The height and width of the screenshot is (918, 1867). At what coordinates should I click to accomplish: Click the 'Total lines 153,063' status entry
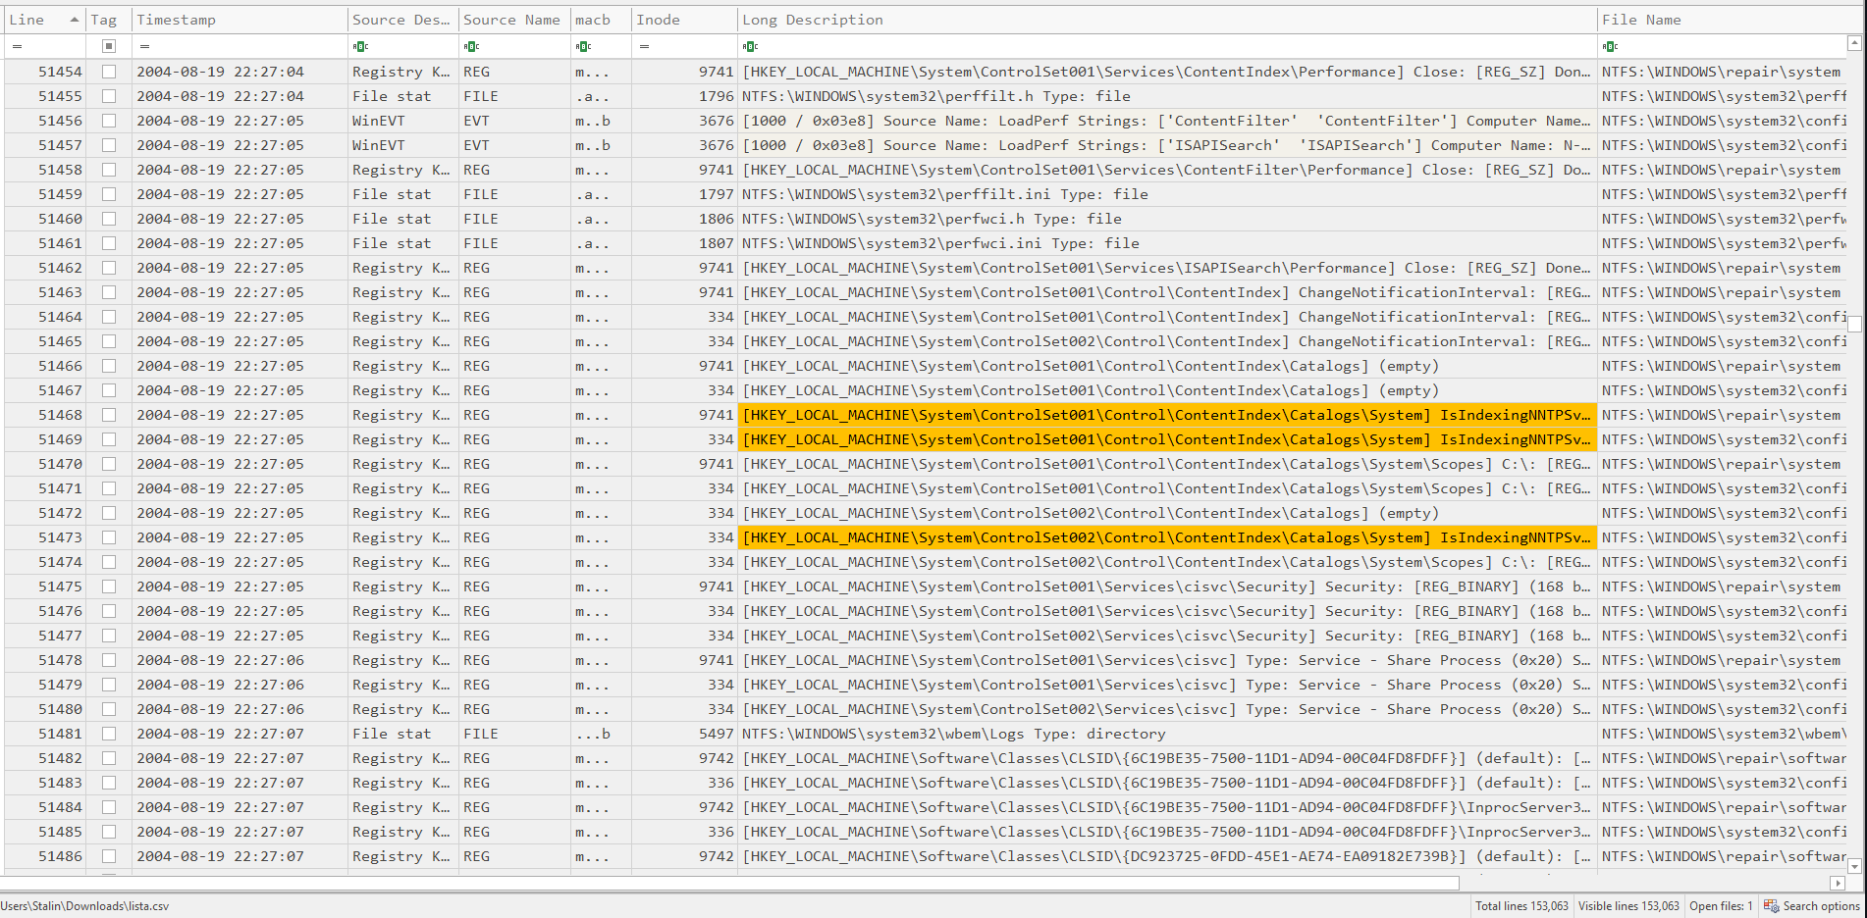click(x=1521, y=906)
